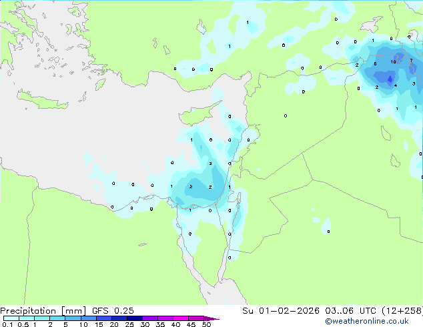This screenshot has height=327, width=423.
Task: Select the 0.1–0.5 legend color swatch
Action: click(11, 318)
